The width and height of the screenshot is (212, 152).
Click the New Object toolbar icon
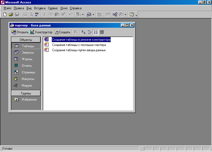pyautogui.click(x=121, y=15)
